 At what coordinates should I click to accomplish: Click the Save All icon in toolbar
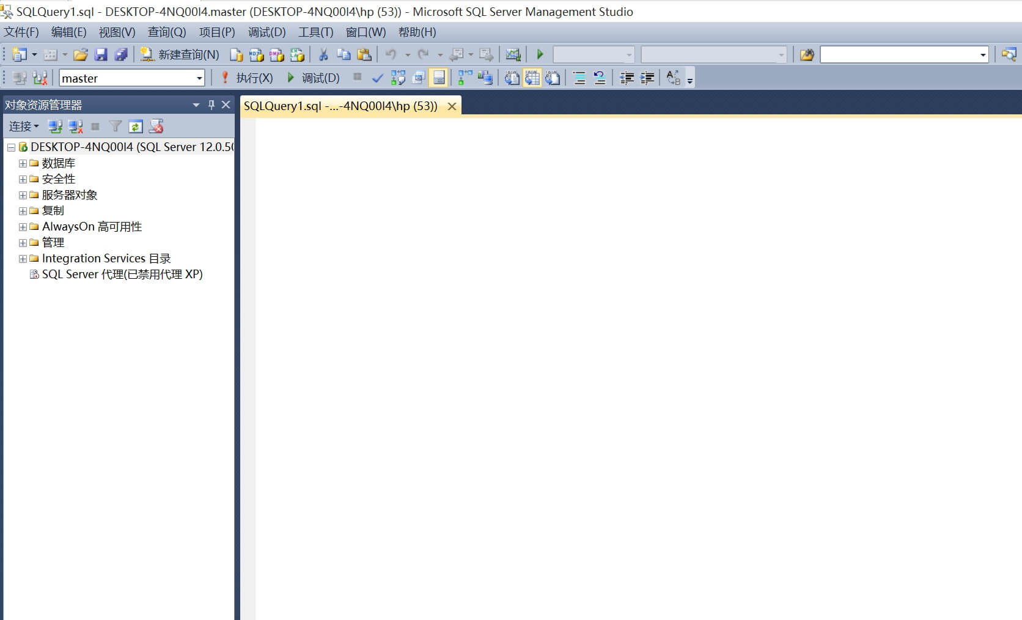point(121,55)
